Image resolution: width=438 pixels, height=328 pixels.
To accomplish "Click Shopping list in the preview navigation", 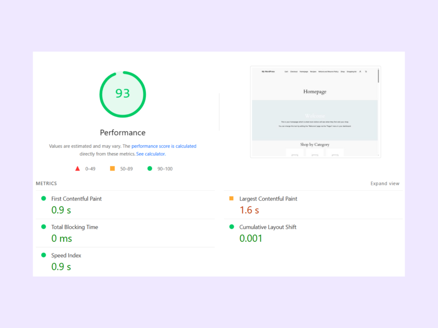I will (x=352, y=72).
